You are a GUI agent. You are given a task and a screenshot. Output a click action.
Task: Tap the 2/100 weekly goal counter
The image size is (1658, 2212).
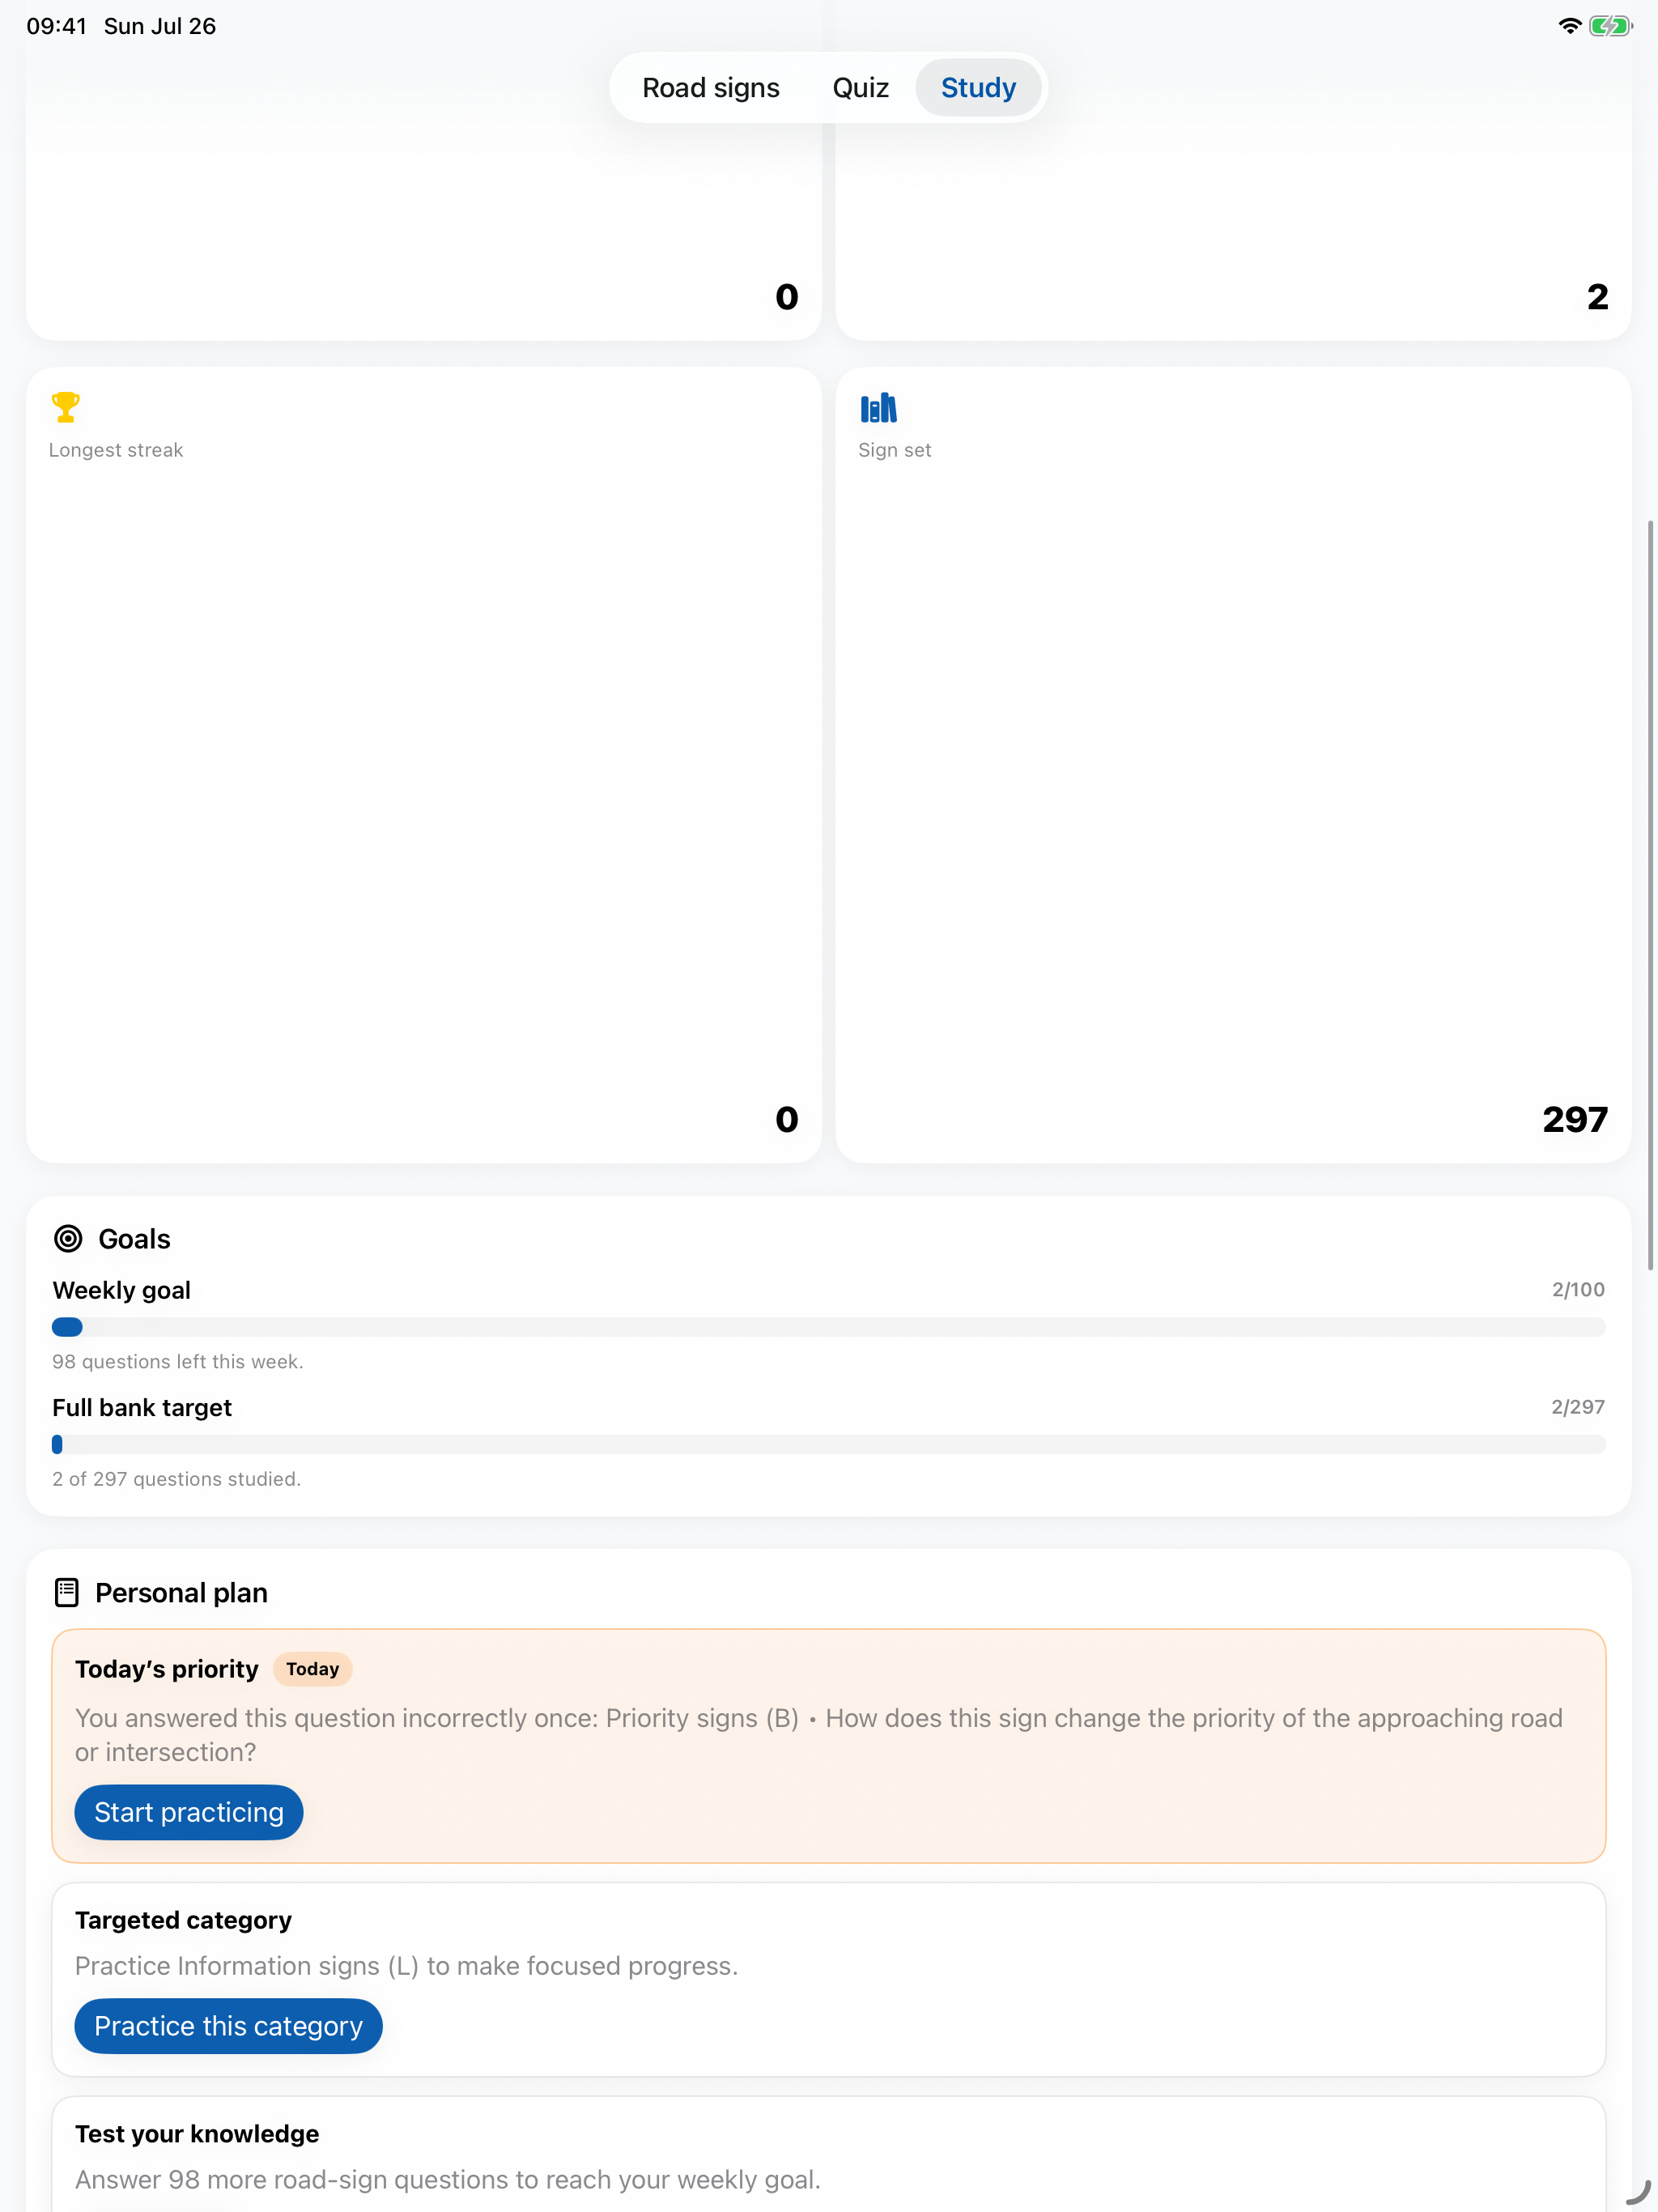pos(1578,1290)
